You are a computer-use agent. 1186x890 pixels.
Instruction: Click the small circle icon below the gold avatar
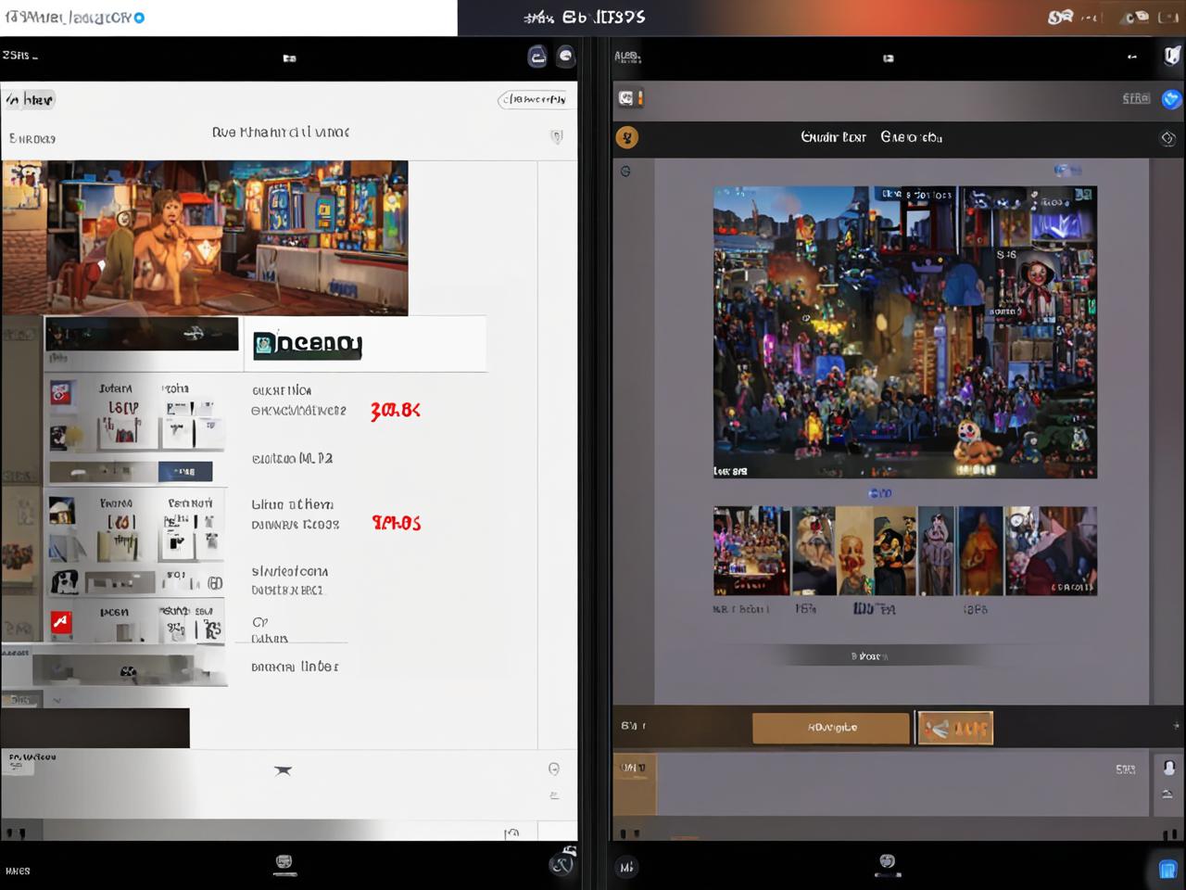coord(625,172)
